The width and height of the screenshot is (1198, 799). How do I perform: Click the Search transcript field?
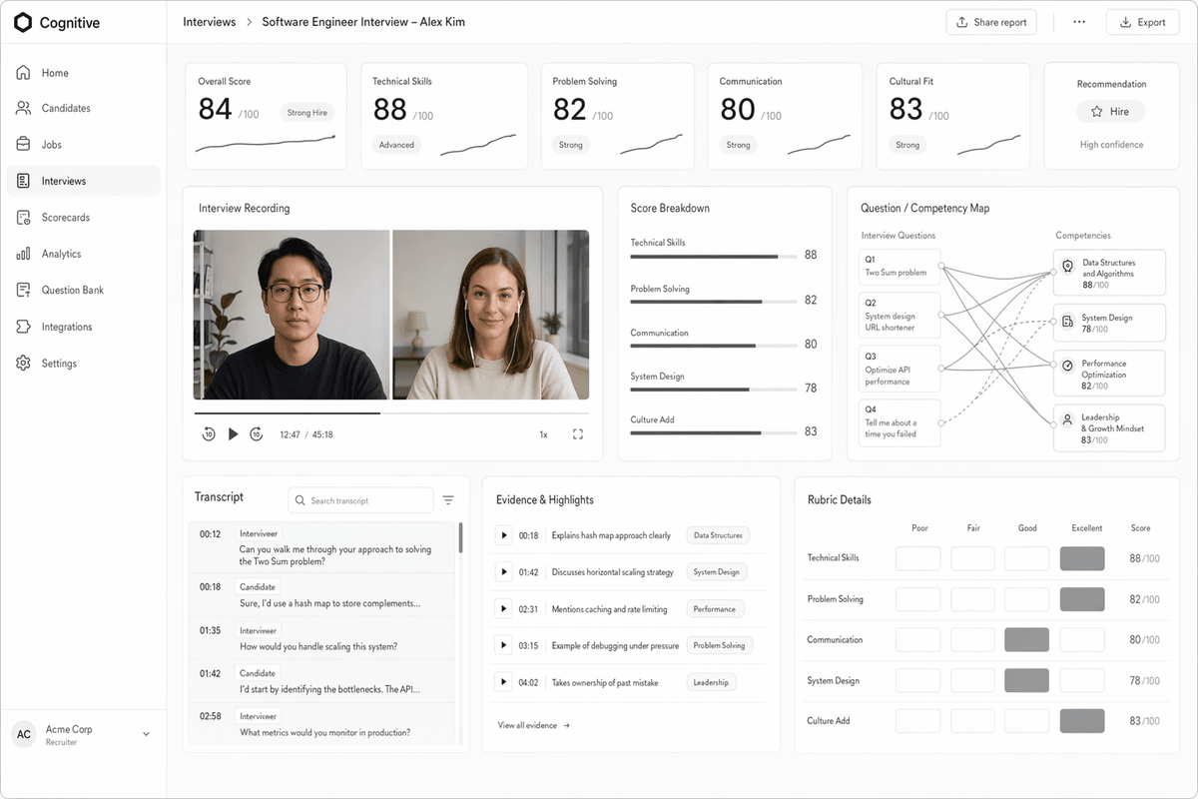coord(360,500)
